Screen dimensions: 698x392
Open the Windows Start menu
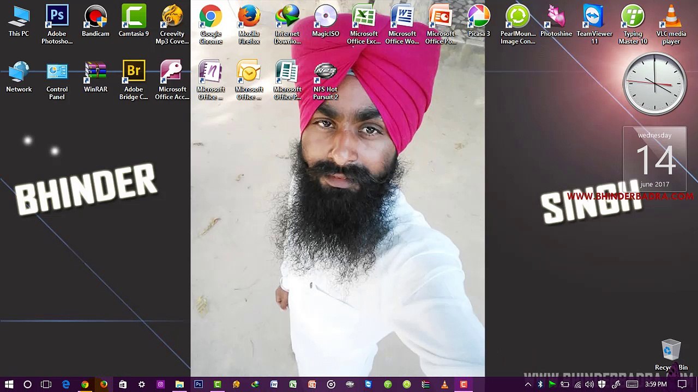pyautogui.click(x=9, y=384)
